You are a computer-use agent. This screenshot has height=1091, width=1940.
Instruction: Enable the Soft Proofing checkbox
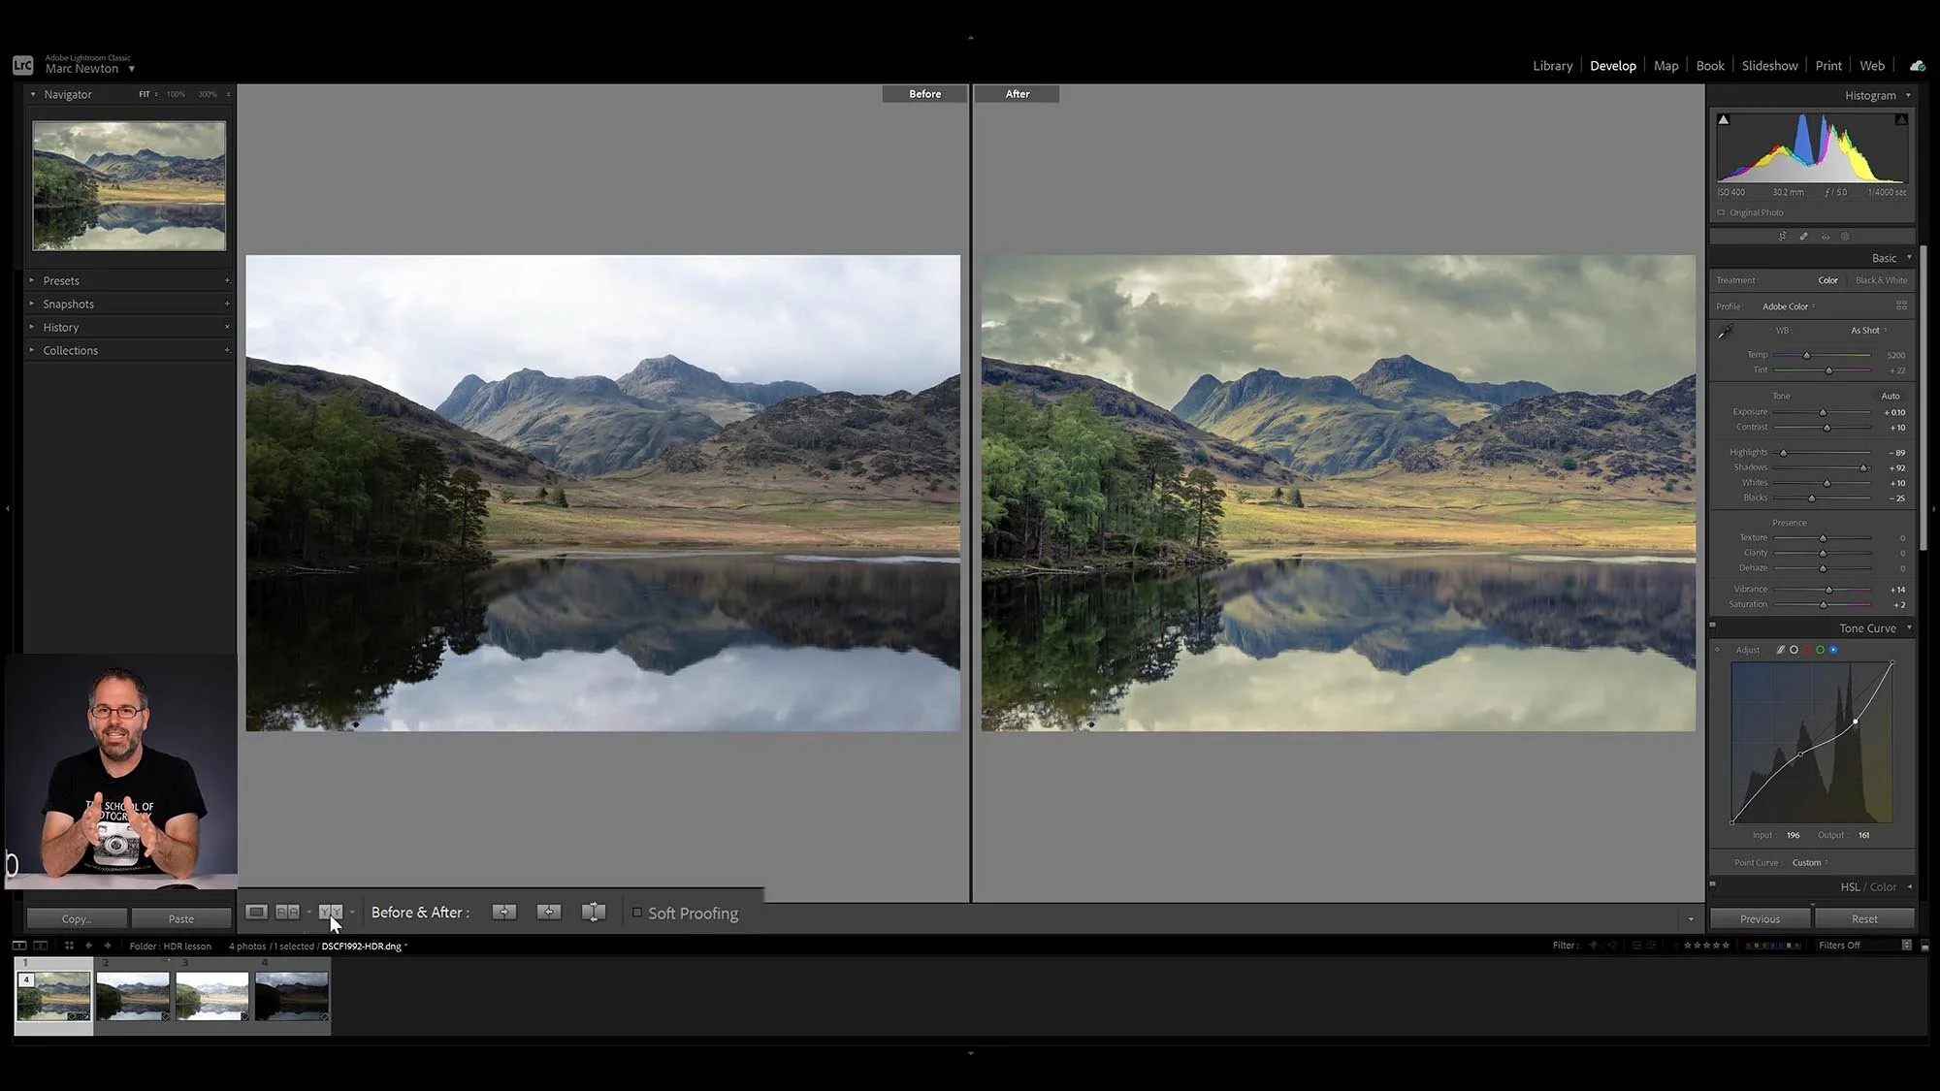[x=637, y=913]
